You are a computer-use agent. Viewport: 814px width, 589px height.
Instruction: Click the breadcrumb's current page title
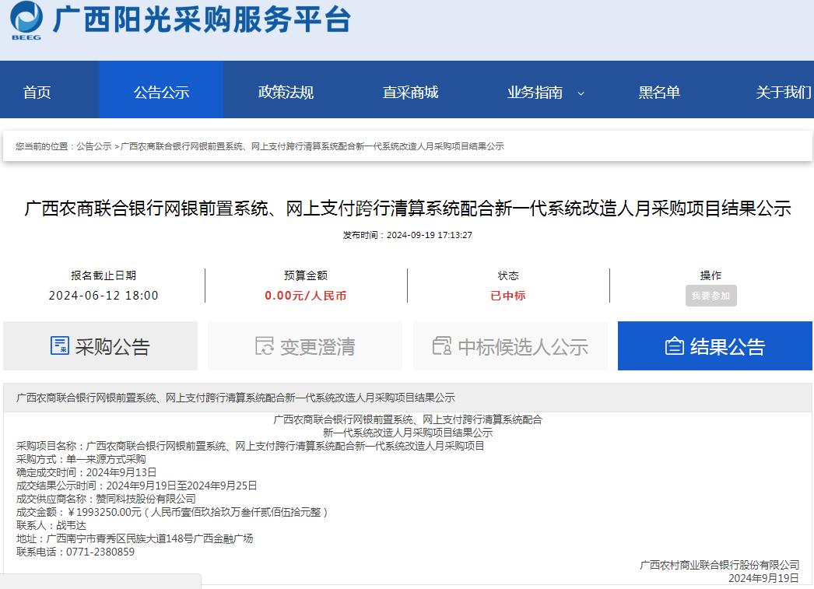(x=312, y=146)
